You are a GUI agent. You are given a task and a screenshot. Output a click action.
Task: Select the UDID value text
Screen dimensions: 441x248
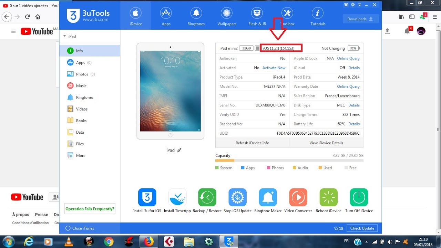[318, 133]
